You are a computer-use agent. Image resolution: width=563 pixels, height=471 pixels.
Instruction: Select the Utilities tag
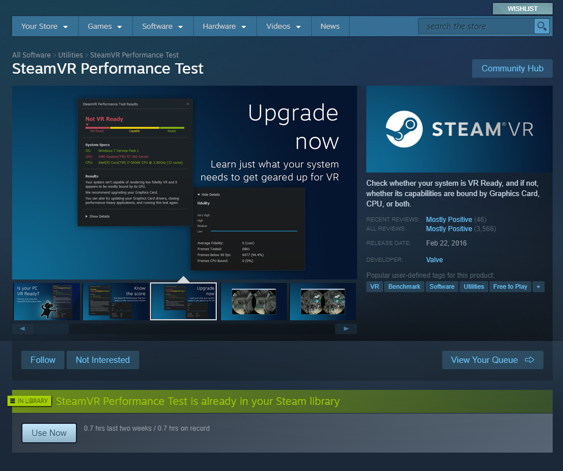[474, 286]
